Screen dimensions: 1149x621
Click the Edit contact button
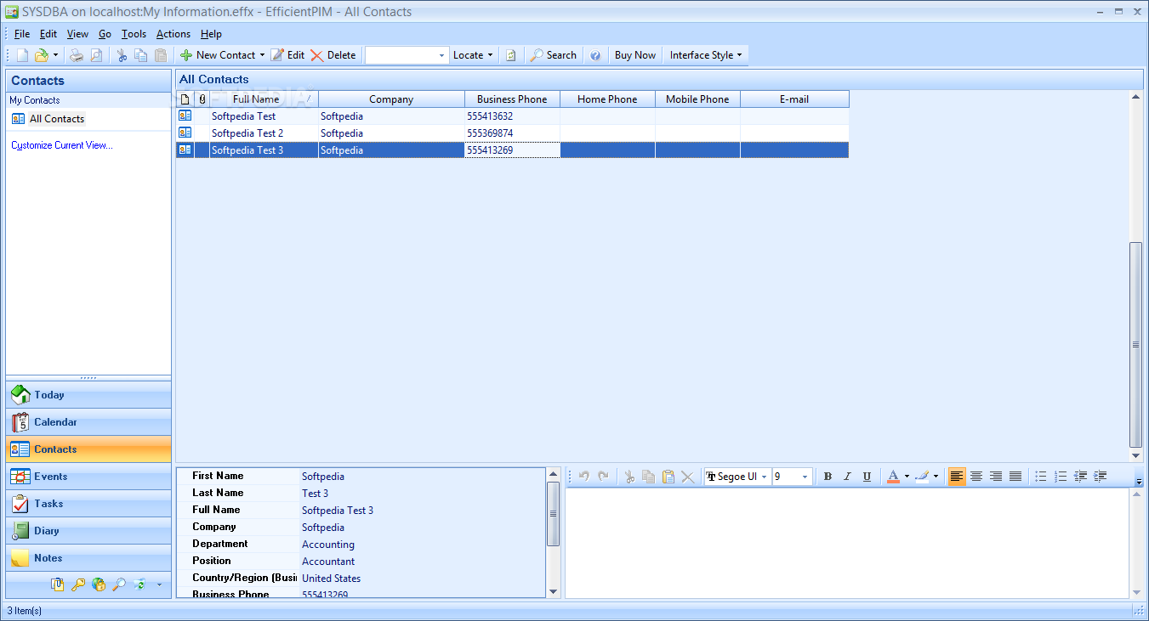tap(287, 55)
